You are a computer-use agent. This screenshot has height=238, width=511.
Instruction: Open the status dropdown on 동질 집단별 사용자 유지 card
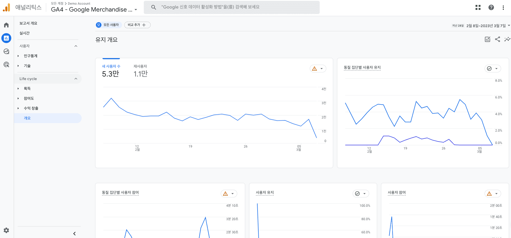click(x=493, y=69)
